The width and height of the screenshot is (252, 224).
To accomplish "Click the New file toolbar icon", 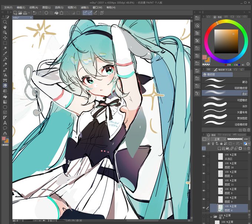I will [x=15, y=13].
